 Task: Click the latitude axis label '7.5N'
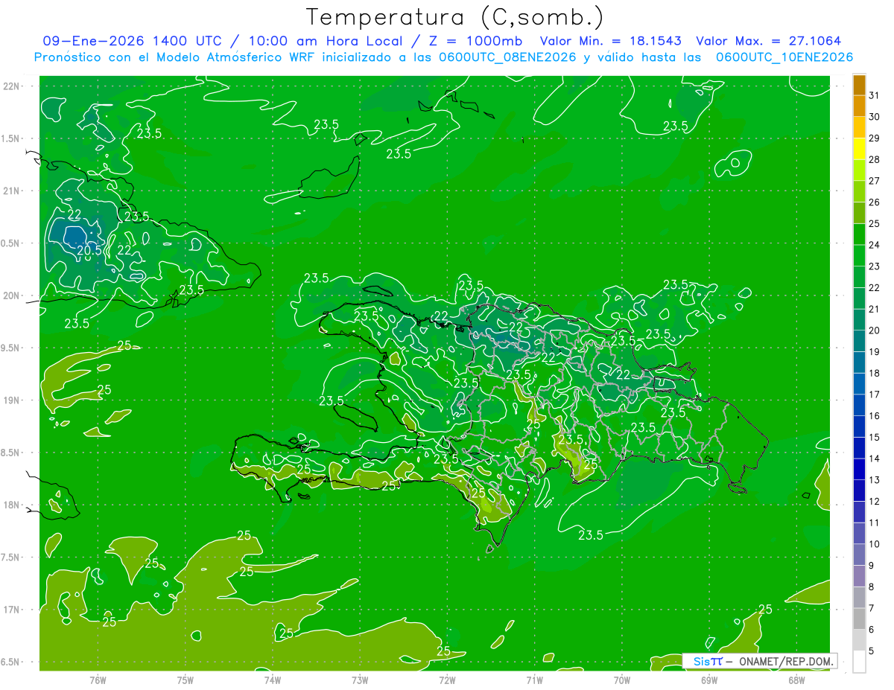coord(11,558)
